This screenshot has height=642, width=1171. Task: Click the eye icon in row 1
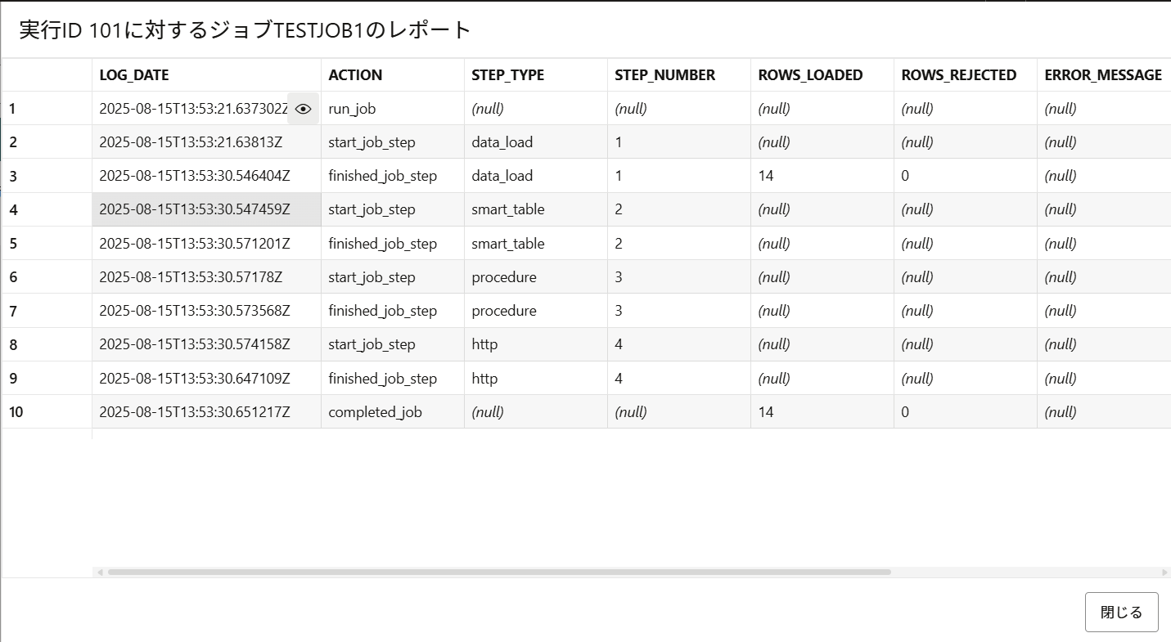coord(303,109)
